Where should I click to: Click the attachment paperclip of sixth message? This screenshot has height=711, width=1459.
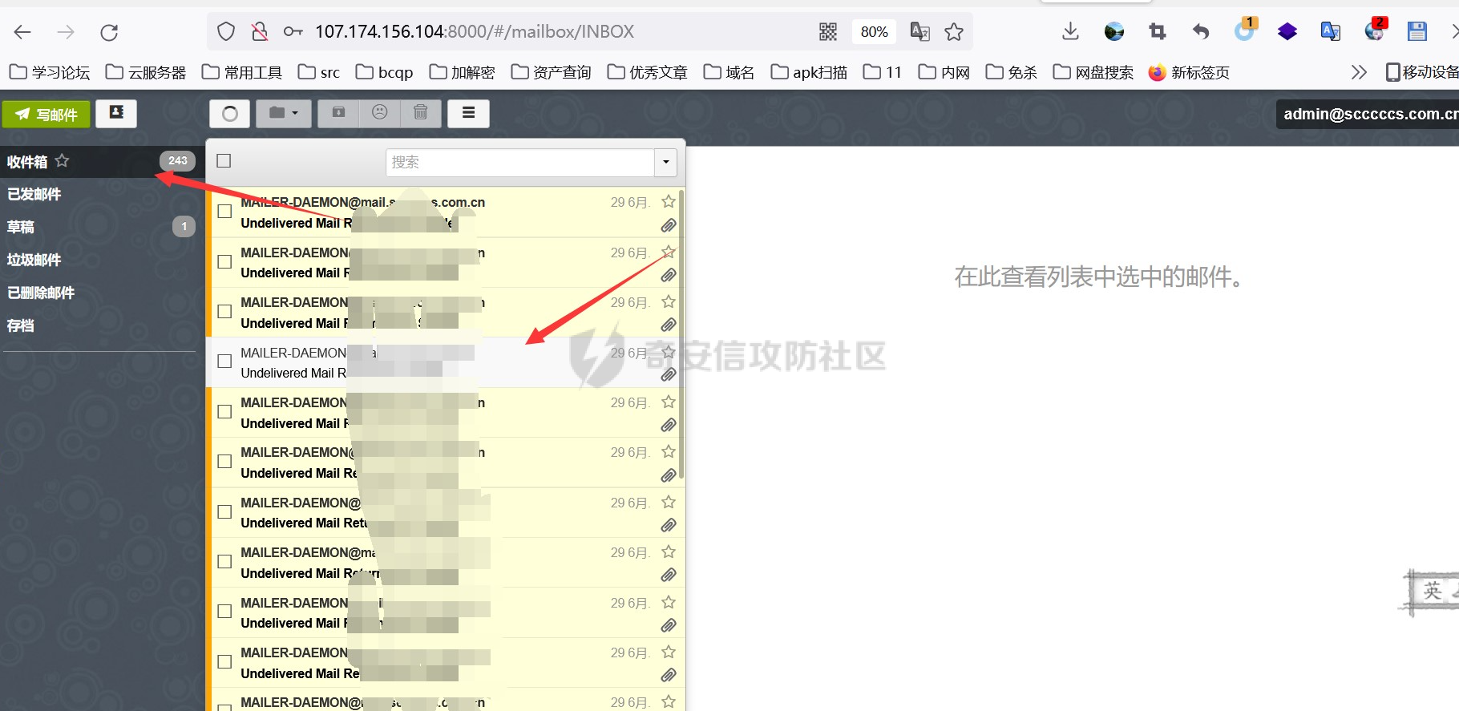669,475
